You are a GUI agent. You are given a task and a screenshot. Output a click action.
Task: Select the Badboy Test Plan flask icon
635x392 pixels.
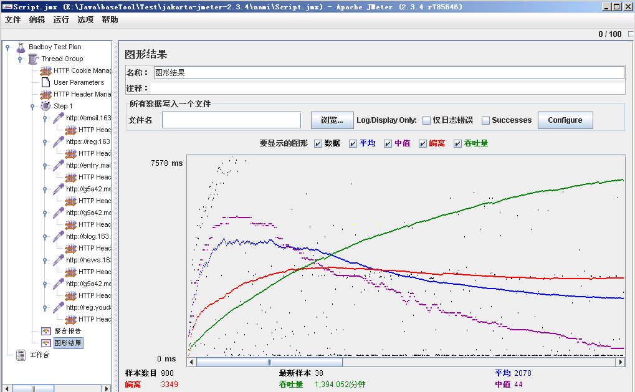click(x=21, y=47)
